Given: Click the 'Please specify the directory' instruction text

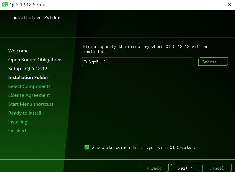Looking at the screenshot, I should coord(146,49).
